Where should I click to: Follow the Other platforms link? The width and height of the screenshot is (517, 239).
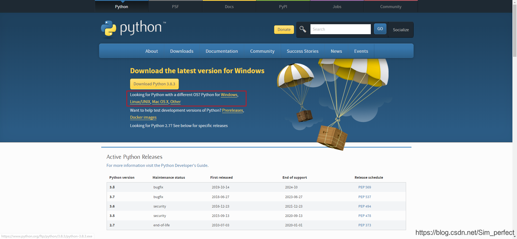click(176, 102)
